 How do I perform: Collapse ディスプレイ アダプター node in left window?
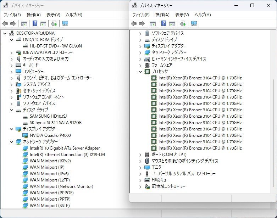tap(11, 129)
